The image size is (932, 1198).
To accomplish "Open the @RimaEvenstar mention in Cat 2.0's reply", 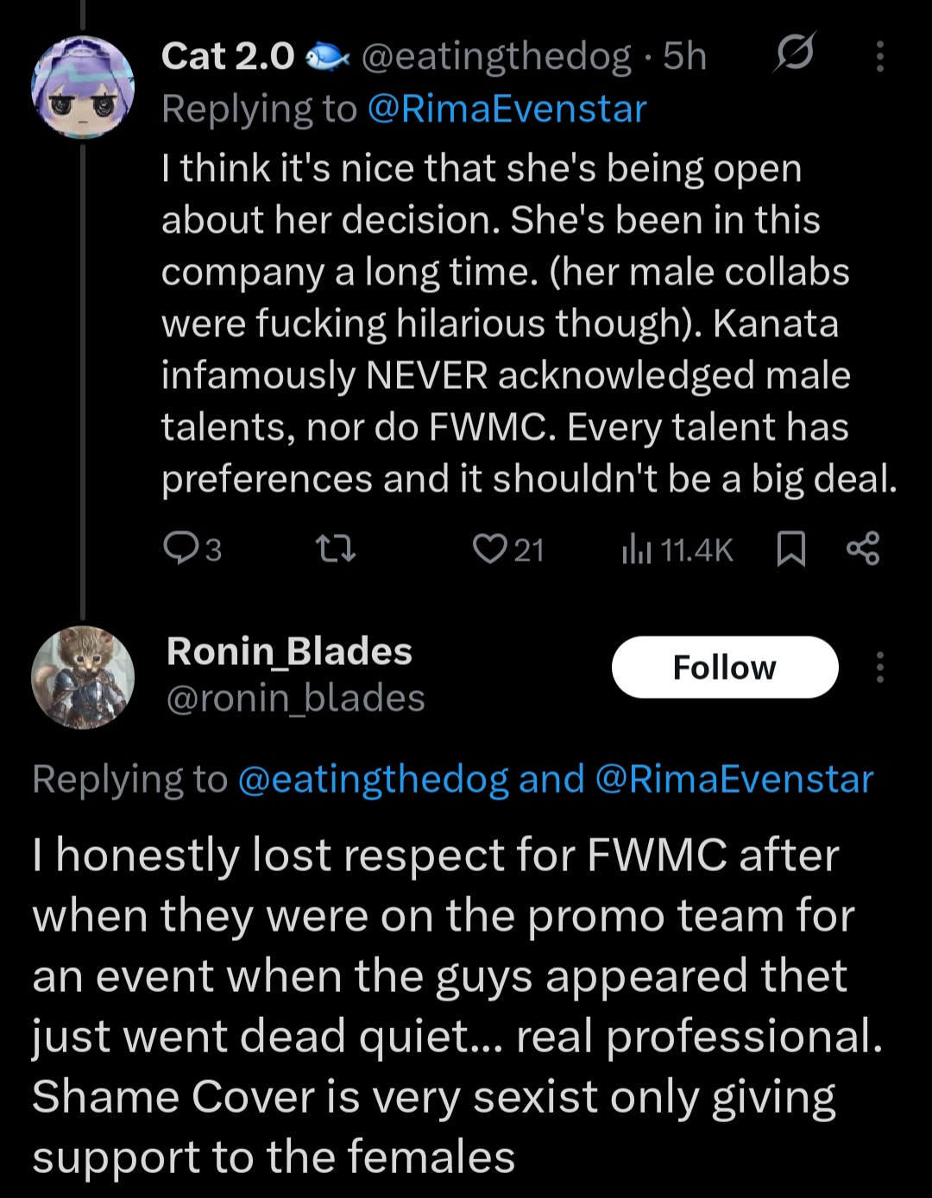I will [507, 110].
